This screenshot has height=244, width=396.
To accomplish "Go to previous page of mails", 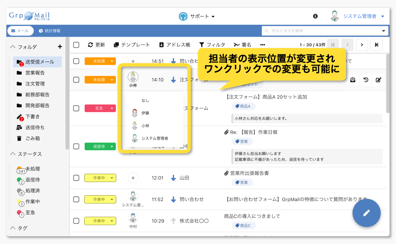I will point(347,45).
